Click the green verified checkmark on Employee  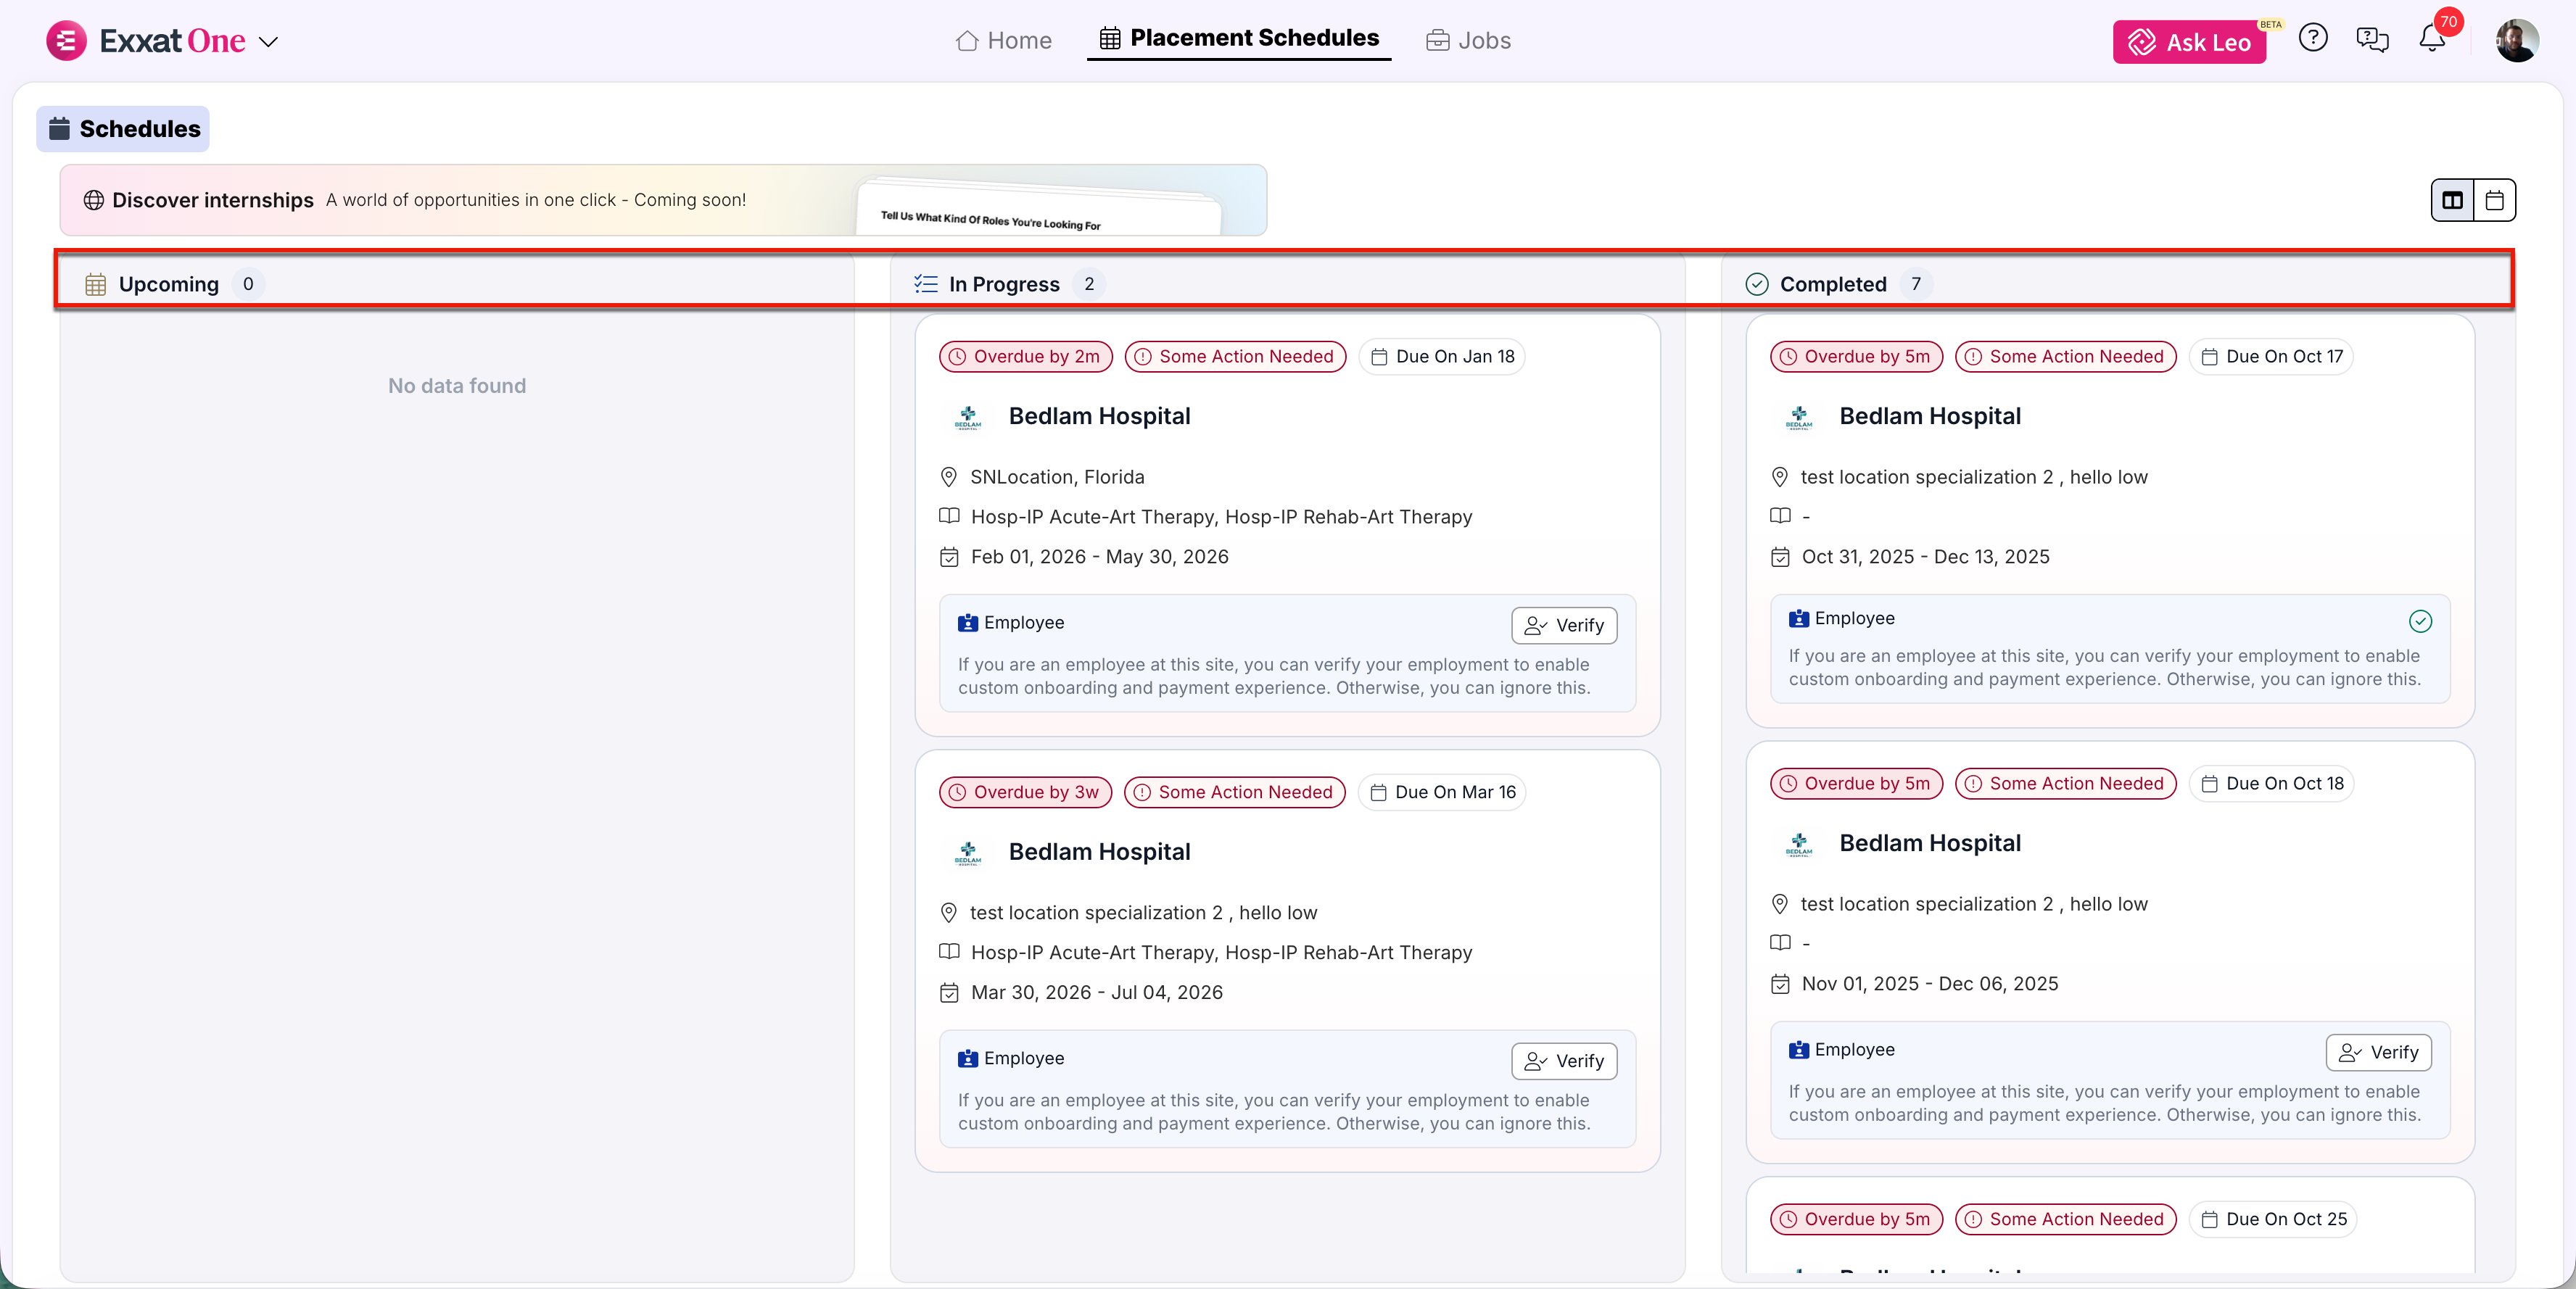(x=2420, y=621)
